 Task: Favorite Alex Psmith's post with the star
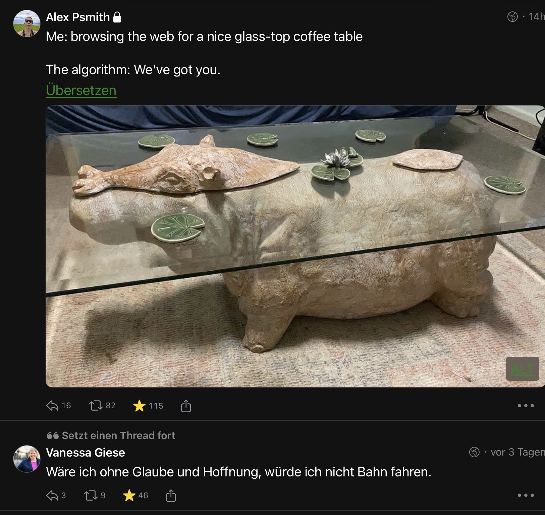pyautogui.click(x=139, y=406)
